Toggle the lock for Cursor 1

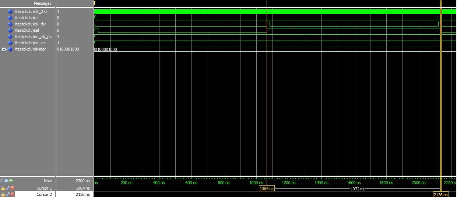[x=3, y=188]
